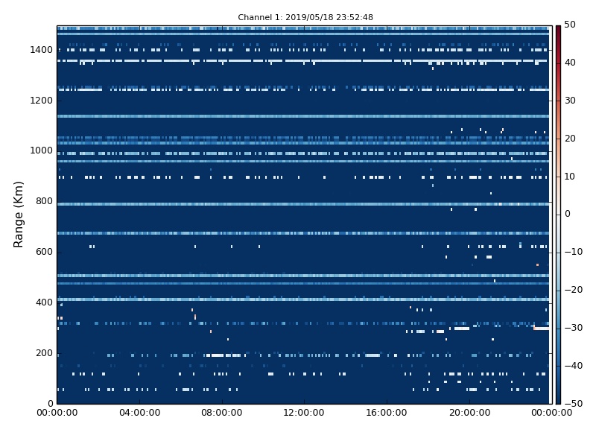Image resolution: width=596 pixels, height=447 pixels.
Task: Click the colorbar label '−50'
Action: pos(573,404)
